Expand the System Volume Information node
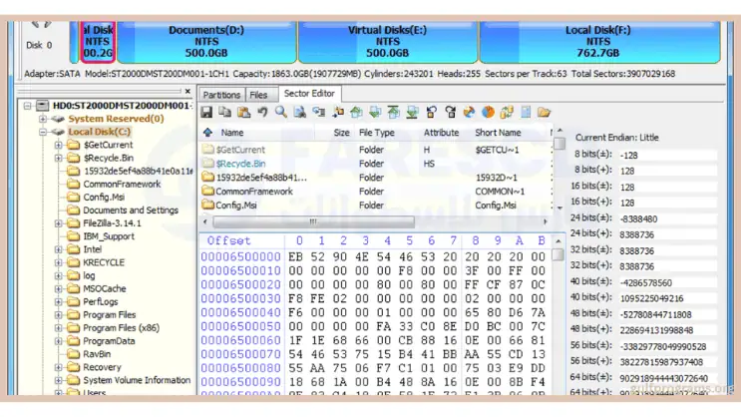This screenshot has height=417, width=741. (x=58, y=380)
